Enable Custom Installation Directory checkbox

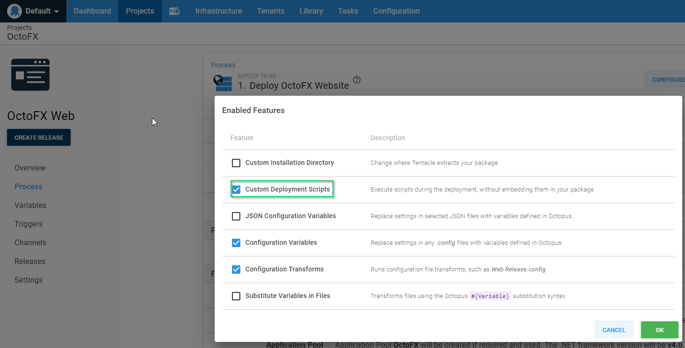click(x=236, y=163)
